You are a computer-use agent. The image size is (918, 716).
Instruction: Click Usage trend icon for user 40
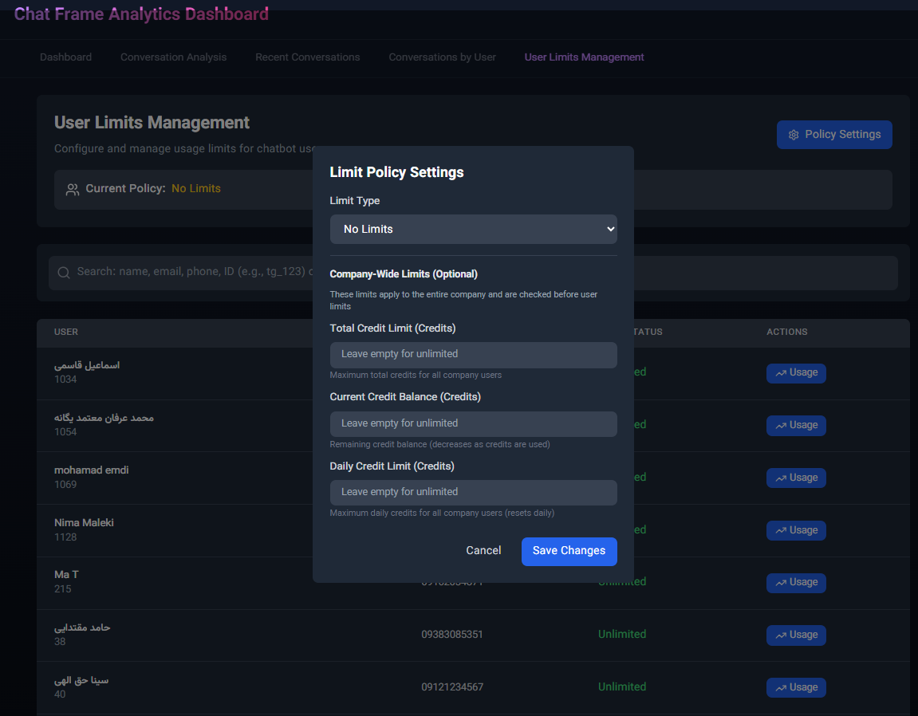pos(780,688)
